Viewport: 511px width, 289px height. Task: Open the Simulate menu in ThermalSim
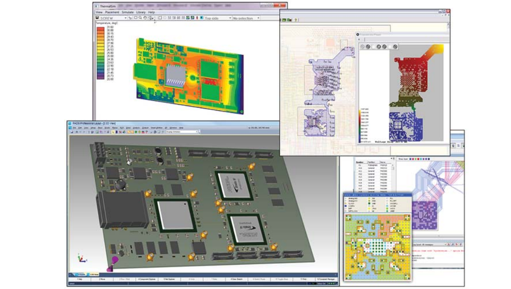(x=127, y=12)
